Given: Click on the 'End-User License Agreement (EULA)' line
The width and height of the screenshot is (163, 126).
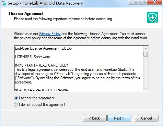Looking at the screenshot, I should click(x=43, y=48).
